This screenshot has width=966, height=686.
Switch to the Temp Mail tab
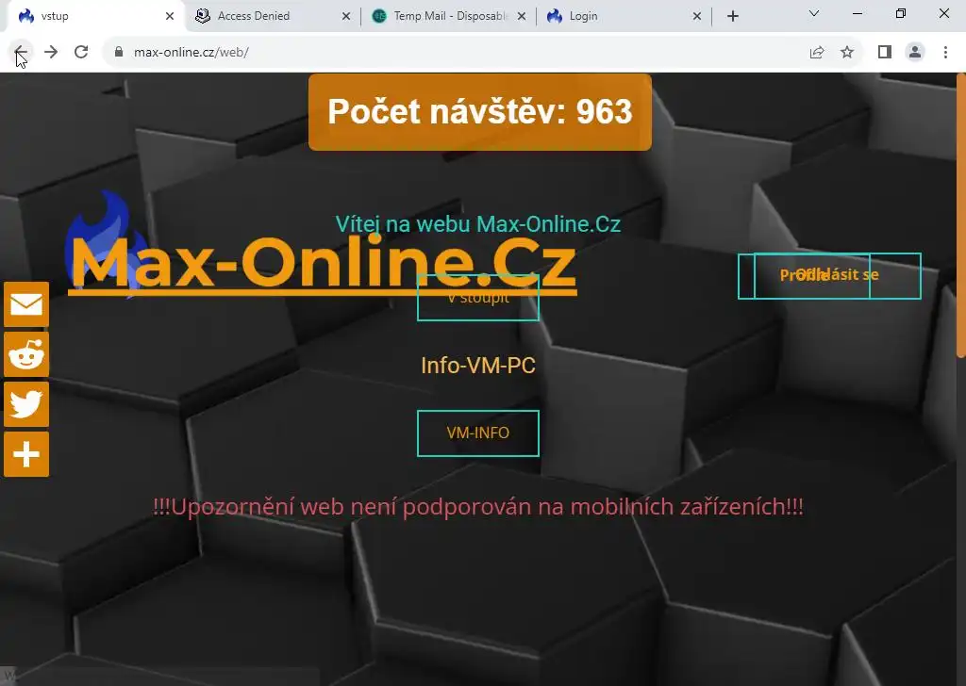tap(448, 16)
